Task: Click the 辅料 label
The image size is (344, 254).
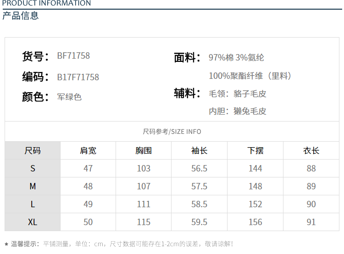Action: point(187,93)
